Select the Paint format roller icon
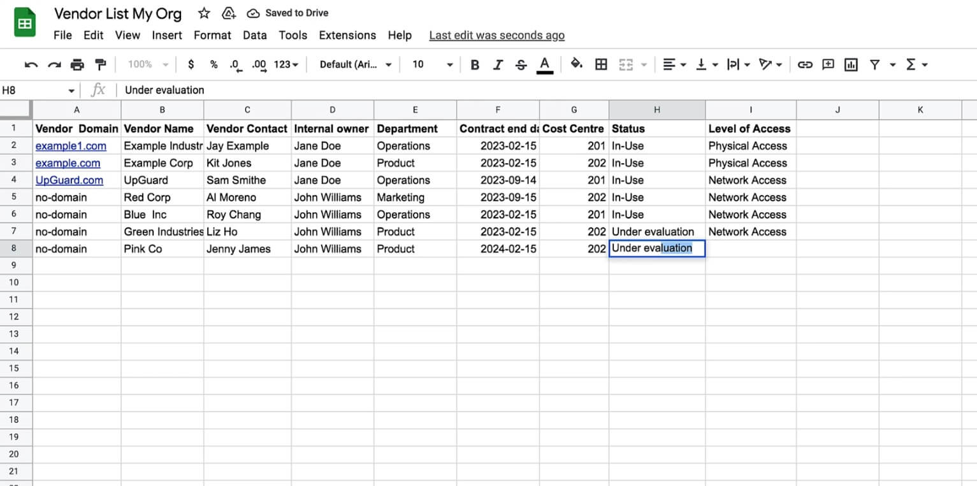This screenshot has width=977, height=486. coord(100,64)
